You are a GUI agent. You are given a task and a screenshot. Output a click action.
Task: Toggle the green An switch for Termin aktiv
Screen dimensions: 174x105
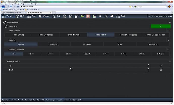(161, 26)
